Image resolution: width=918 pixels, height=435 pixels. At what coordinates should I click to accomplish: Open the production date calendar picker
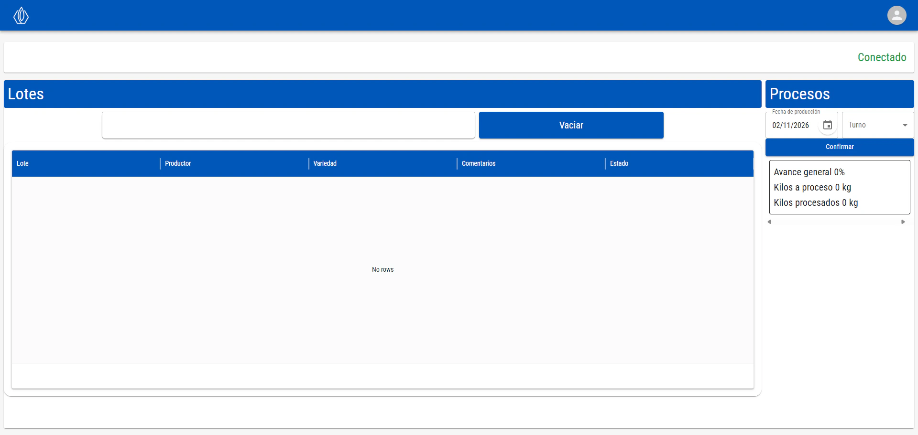coord(828,125)
